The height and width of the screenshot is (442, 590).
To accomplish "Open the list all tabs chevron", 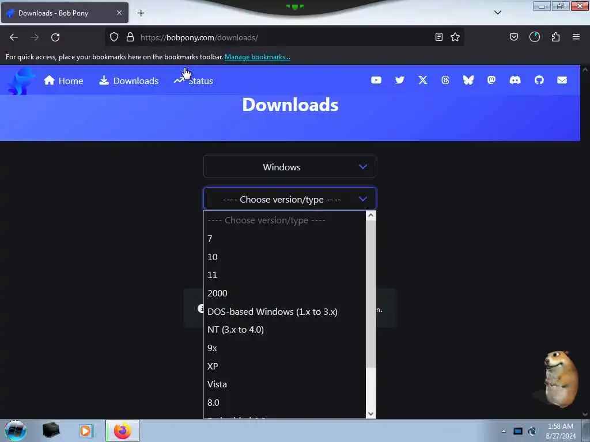I will click(497, 13).
